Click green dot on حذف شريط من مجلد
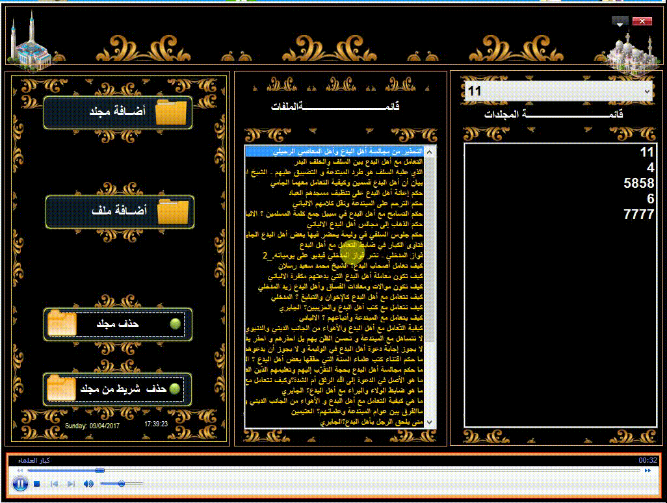Image resolution: width=667 pixels, height=503 pixels. pos(173,389)
